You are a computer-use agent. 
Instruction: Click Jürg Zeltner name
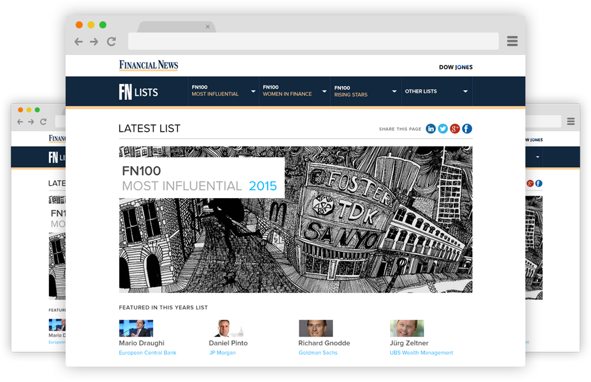click(x=409, y=343)
